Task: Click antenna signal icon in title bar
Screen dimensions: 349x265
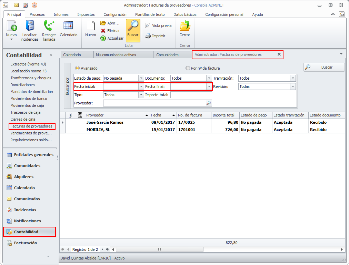Action: pyautogui.click(x=34, y=5)
